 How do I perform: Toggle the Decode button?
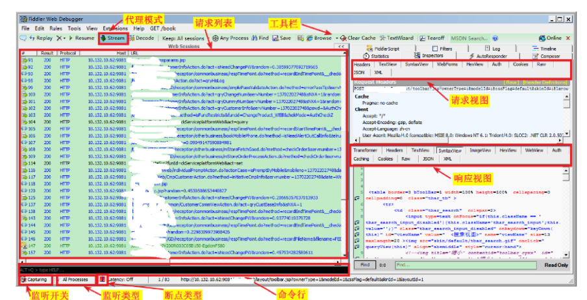coord(142,38)
